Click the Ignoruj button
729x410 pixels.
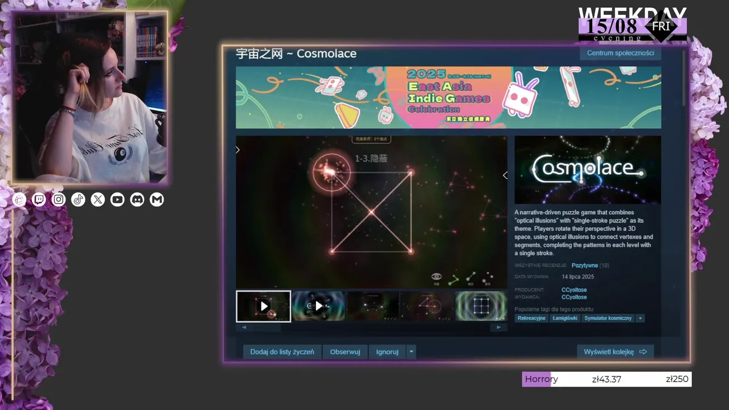[x=387, y=352]
